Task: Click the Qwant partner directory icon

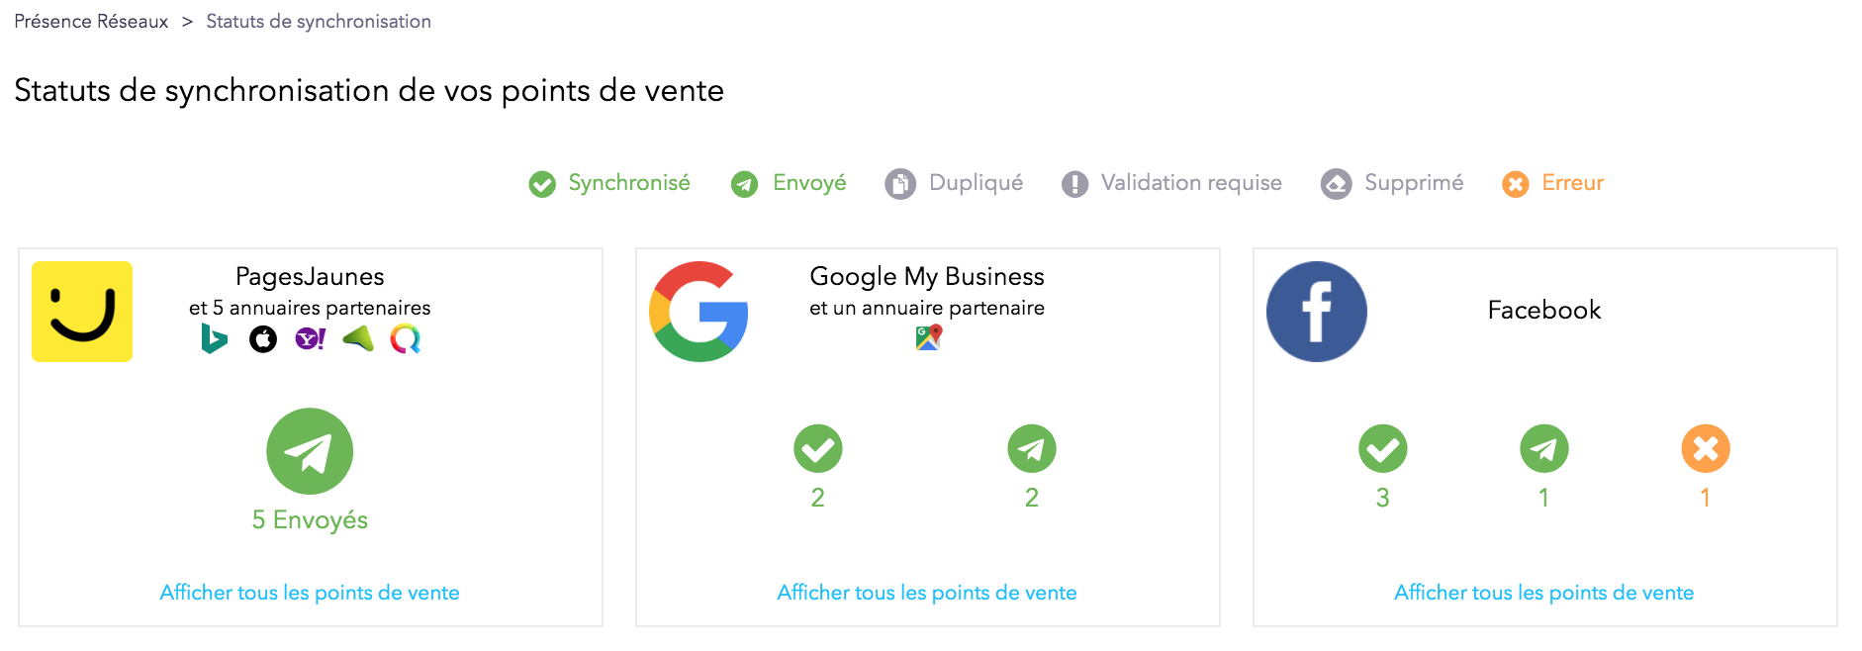Action: pyautogui.click(x=406, y=339)
